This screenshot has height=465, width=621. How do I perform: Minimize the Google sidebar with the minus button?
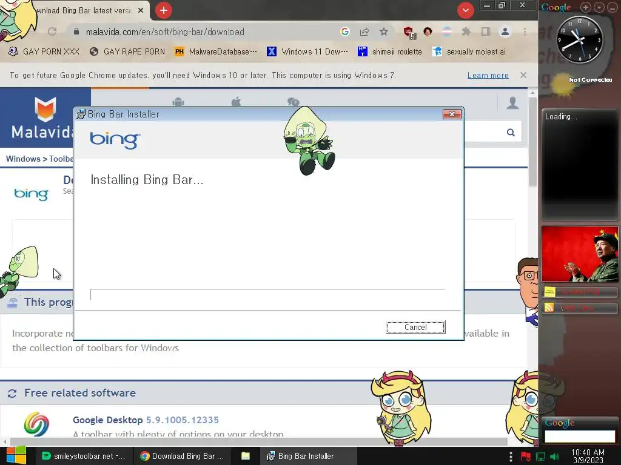point(613,7)
